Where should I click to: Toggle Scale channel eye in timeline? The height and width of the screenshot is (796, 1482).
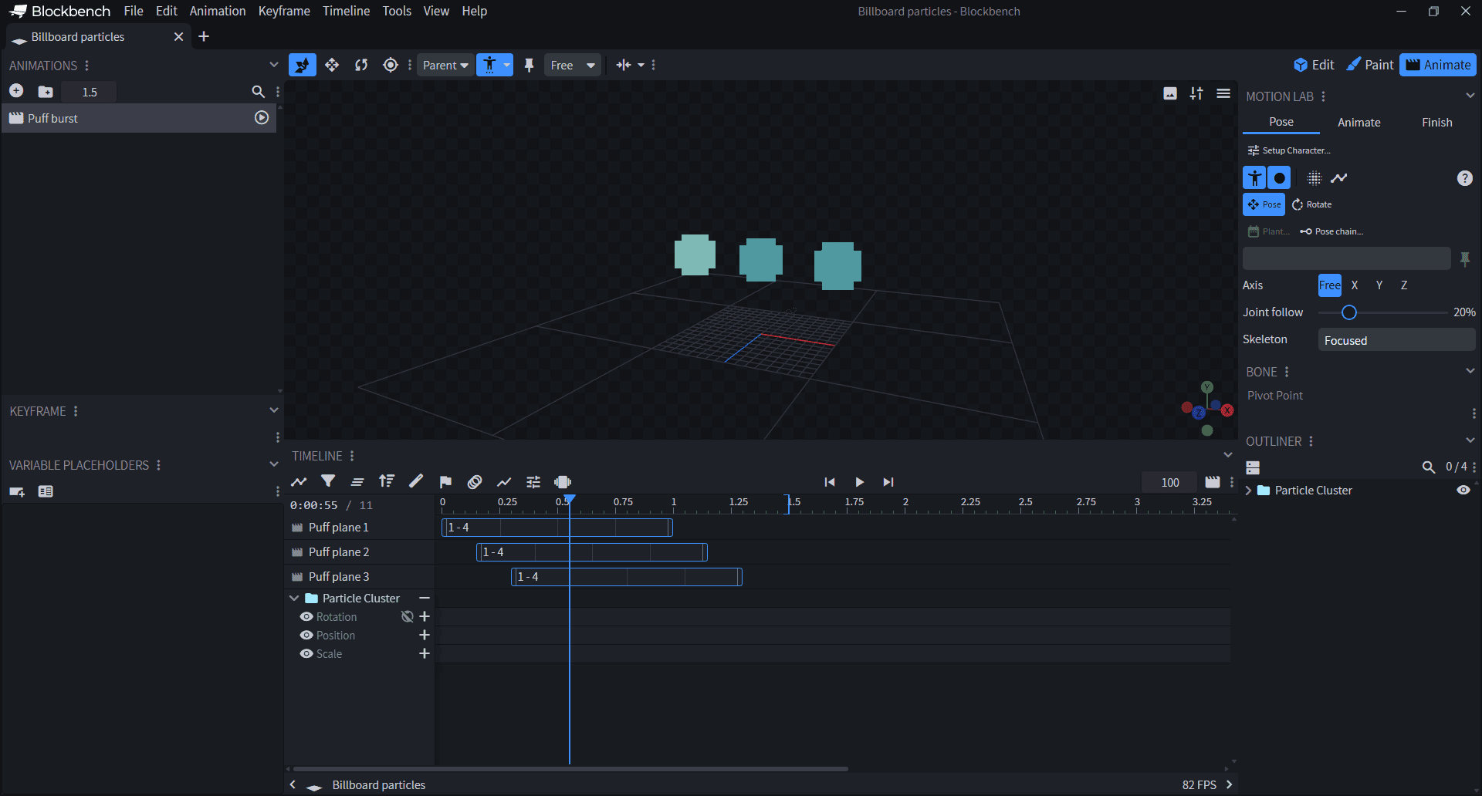(x=306, y=654)
